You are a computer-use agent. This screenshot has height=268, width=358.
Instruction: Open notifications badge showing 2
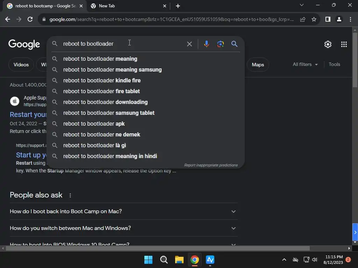click(x=348, y=260)
